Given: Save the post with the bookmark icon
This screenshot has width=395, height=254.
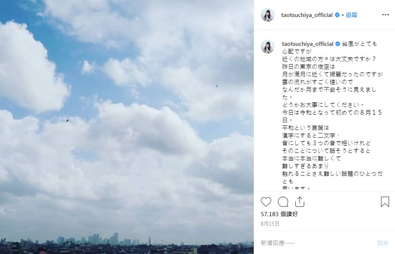Looking at the screenshot, I should 385,202.
